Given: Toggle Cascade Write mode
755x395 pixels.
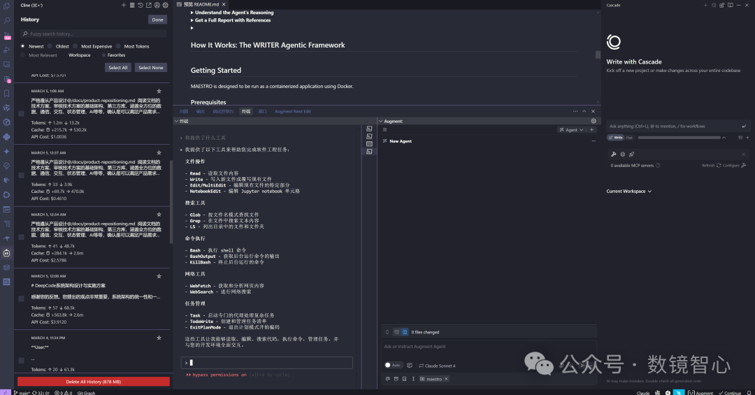Looking at the screenshot, I should (616, 138).
